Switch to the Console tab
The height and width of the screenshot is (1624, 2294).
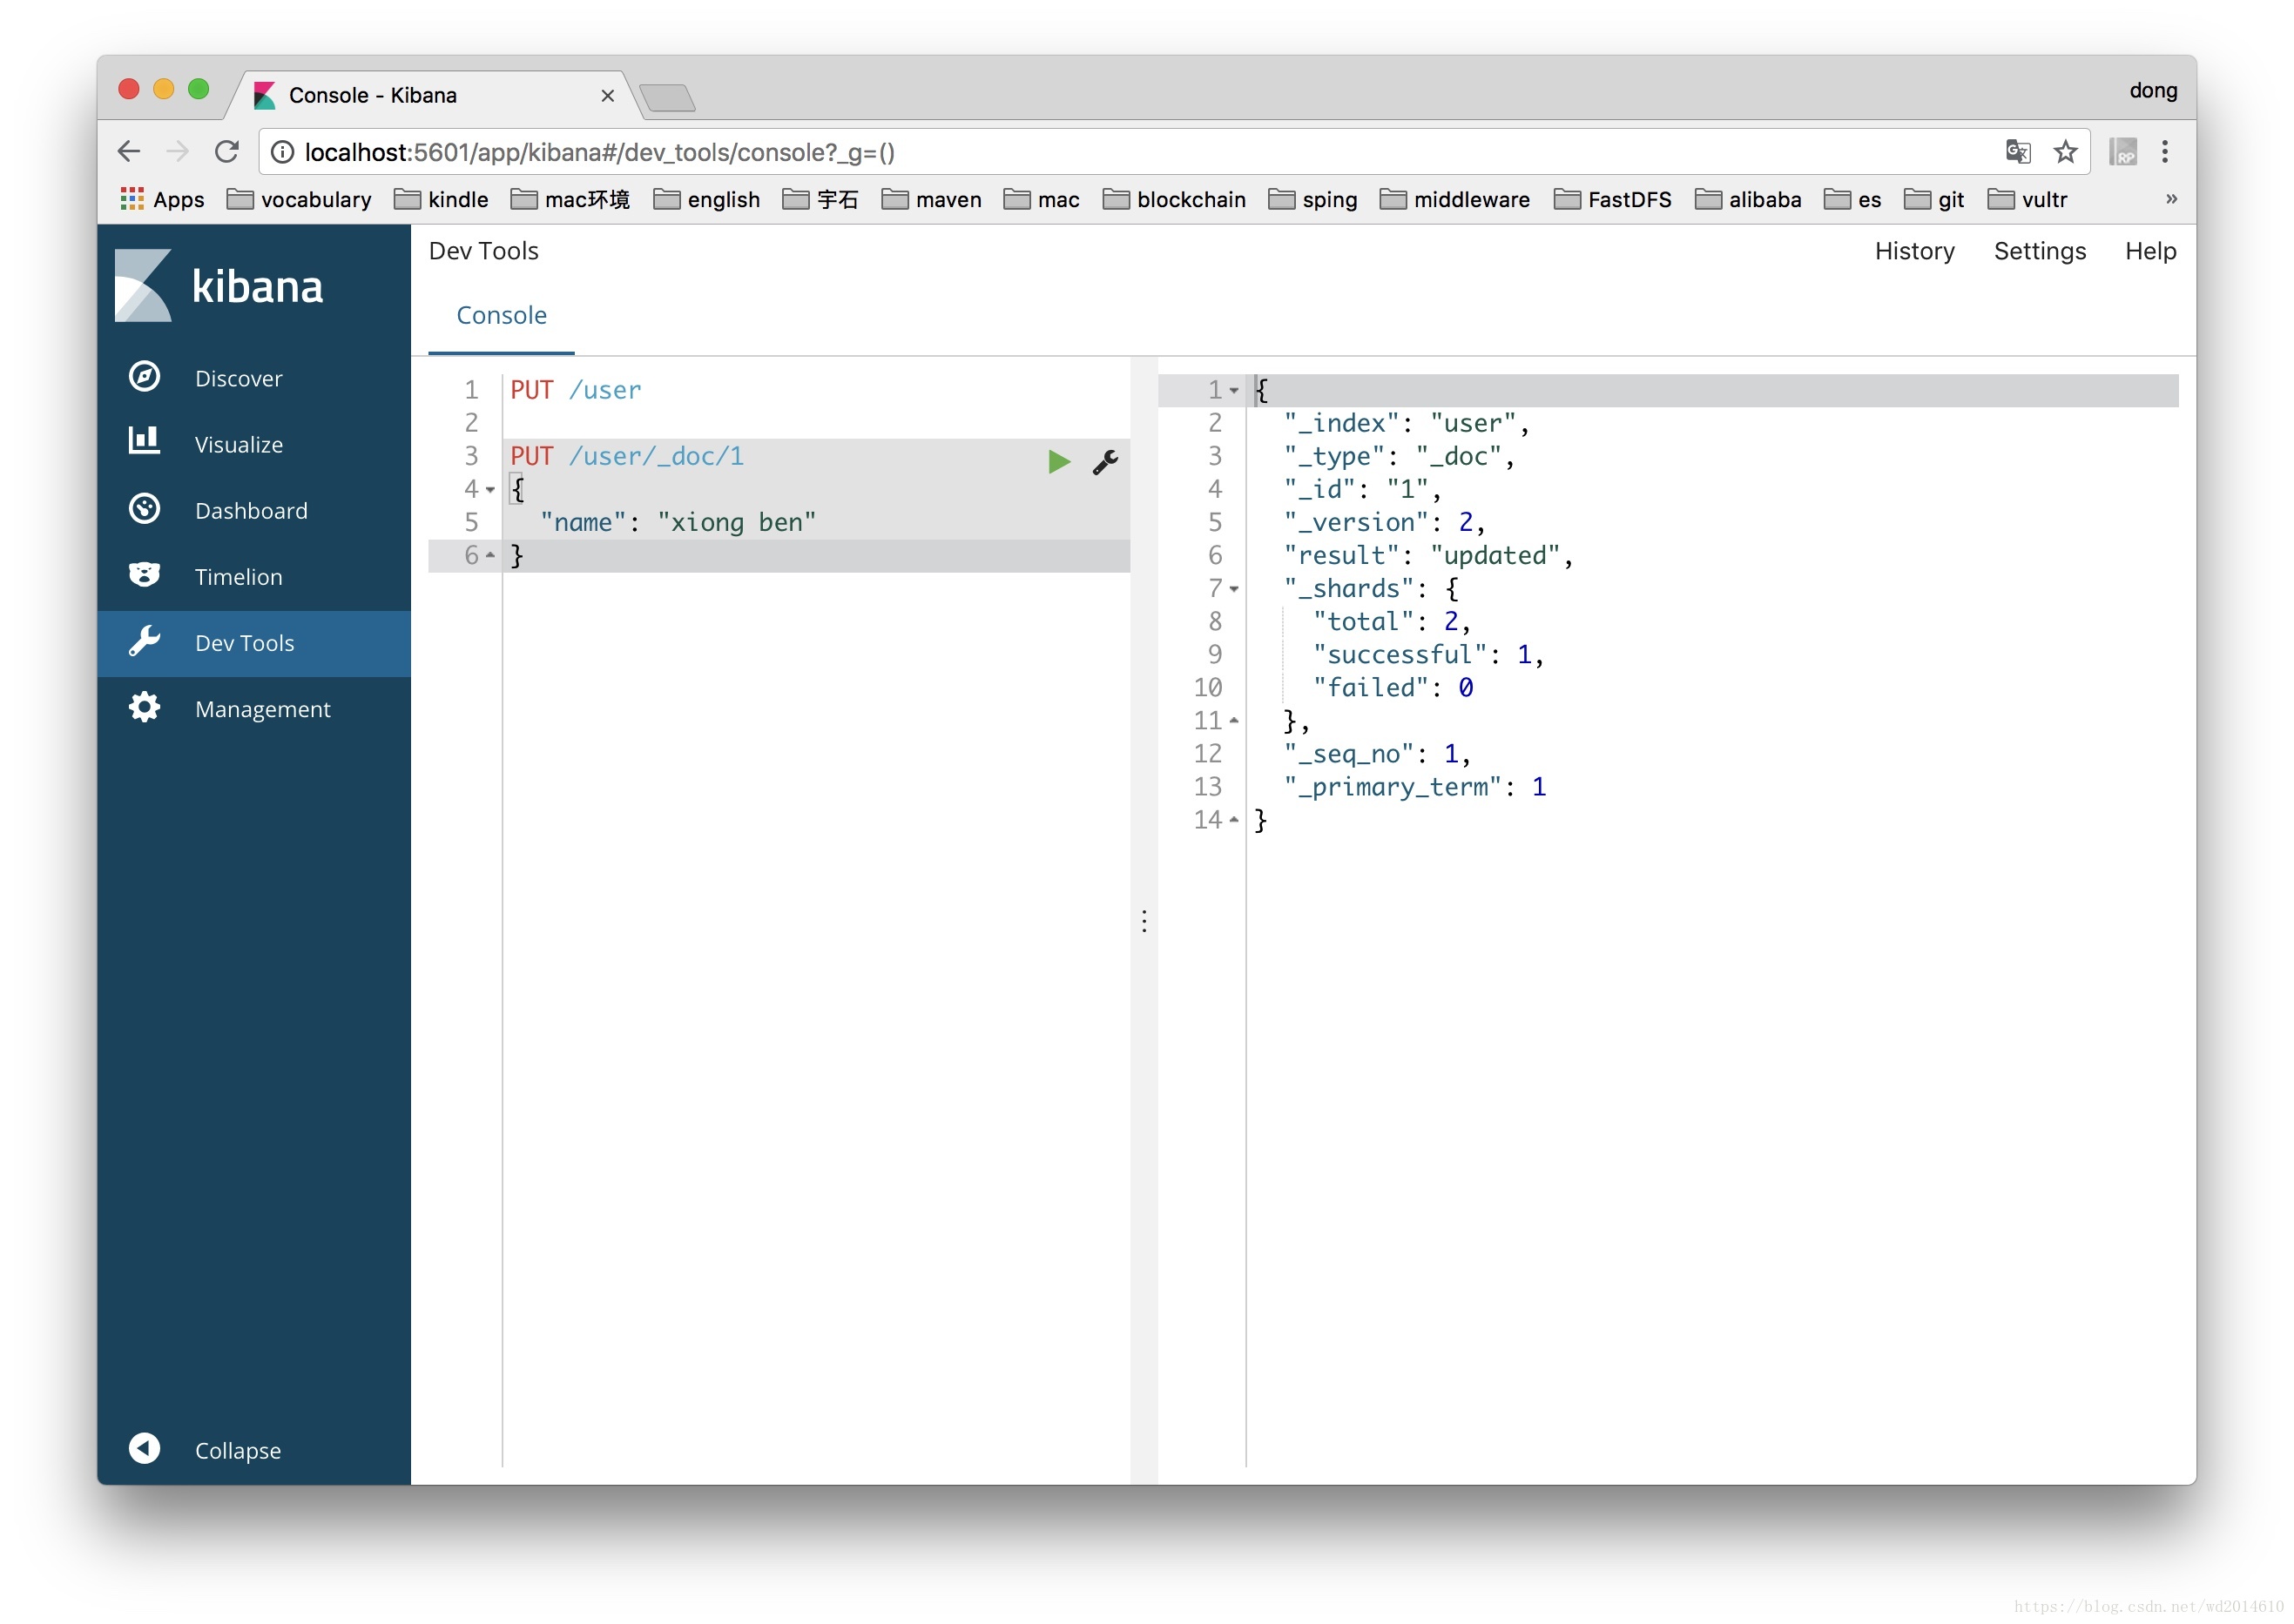[x=502, y=315]
